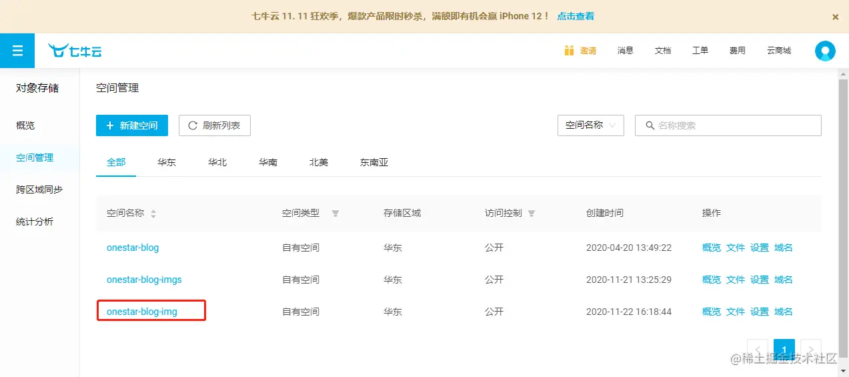Select the 全部 region tab

[x=116, y=162]
